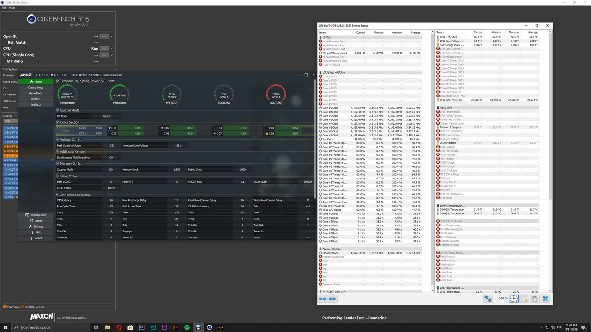Click the 'ASUS WMI' sensor group header
The height and width of the screenshot is (332, 591).
pyautogui.click(x=487, y=107)
